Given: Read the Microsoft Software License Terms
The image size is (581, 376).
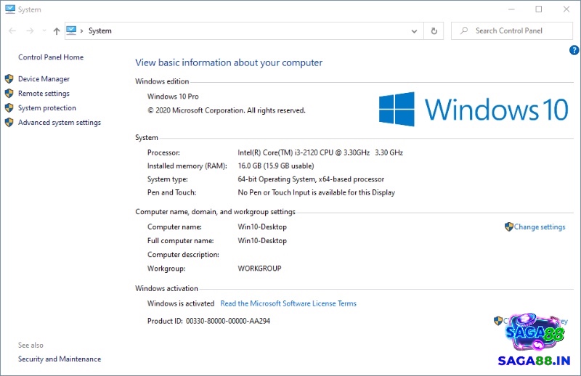Looking at the screenshot, I should pyautogui.click(x=288, y=303).
